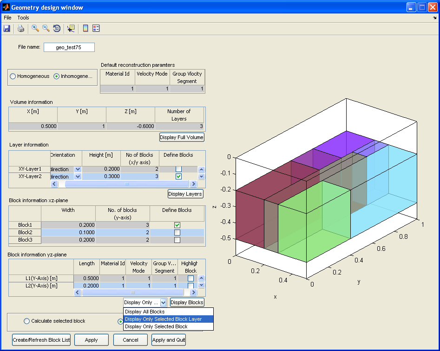Click yz-plane table scroll-left arrow
440x351 pixels.
tap(78, 293)
